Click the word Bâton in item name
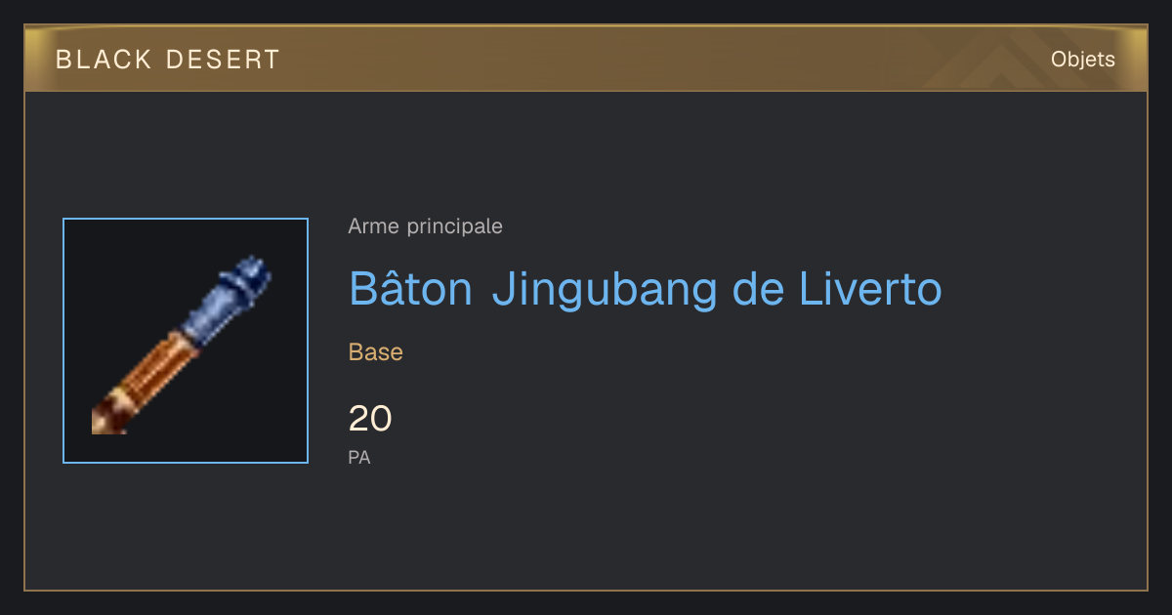Screen dimensions: 1172x615 pos(411,287)
